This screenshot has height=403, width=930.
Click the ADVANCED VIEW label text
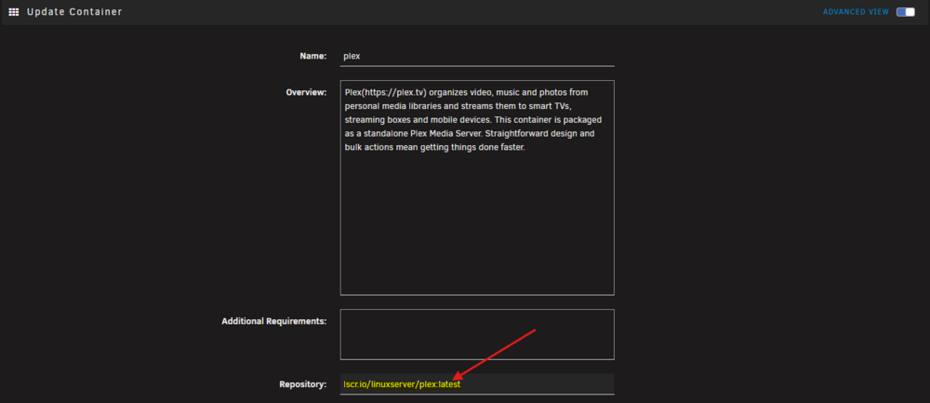856,12
